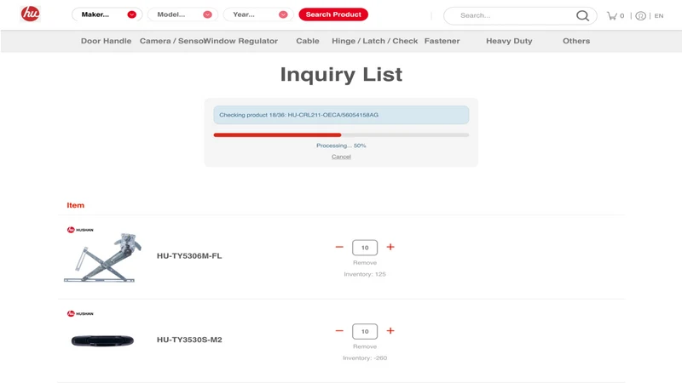Open the Maker dropdown
682x383 pixels.
(107, 14)
